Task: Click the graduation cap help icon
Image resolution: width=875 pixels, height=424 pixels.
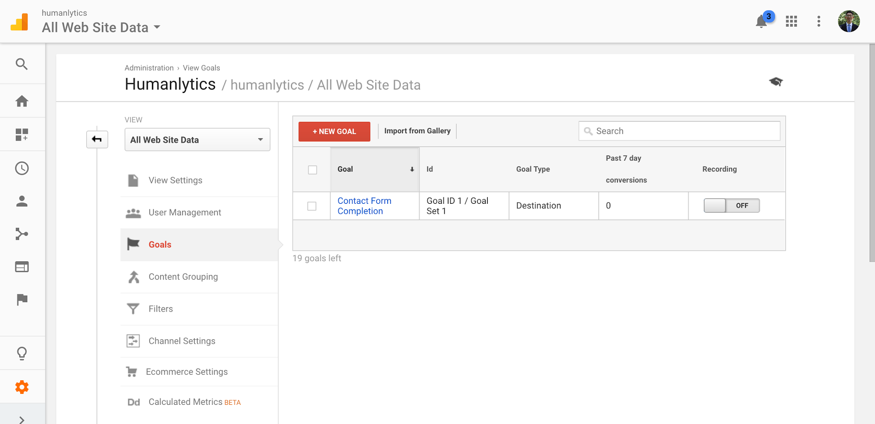Action: click(x=775, y=82)
